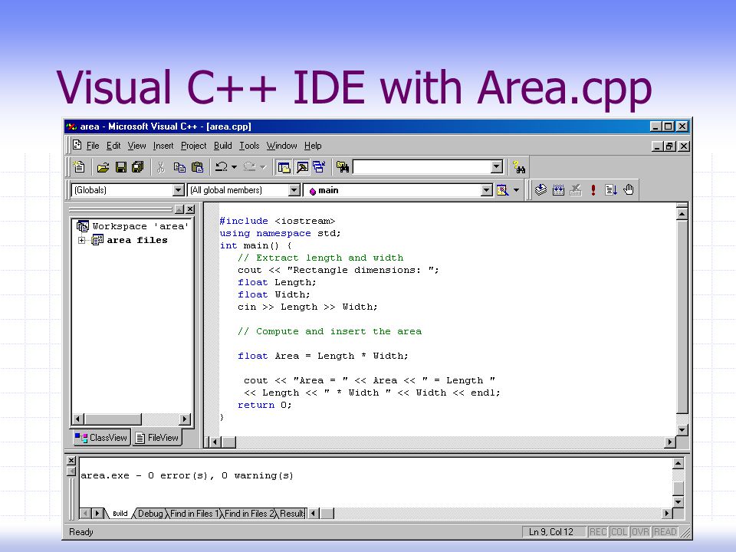Screen dimensions: 736x552
Task: Click the code editor scroll-down arrow
Action: point(682,429)
